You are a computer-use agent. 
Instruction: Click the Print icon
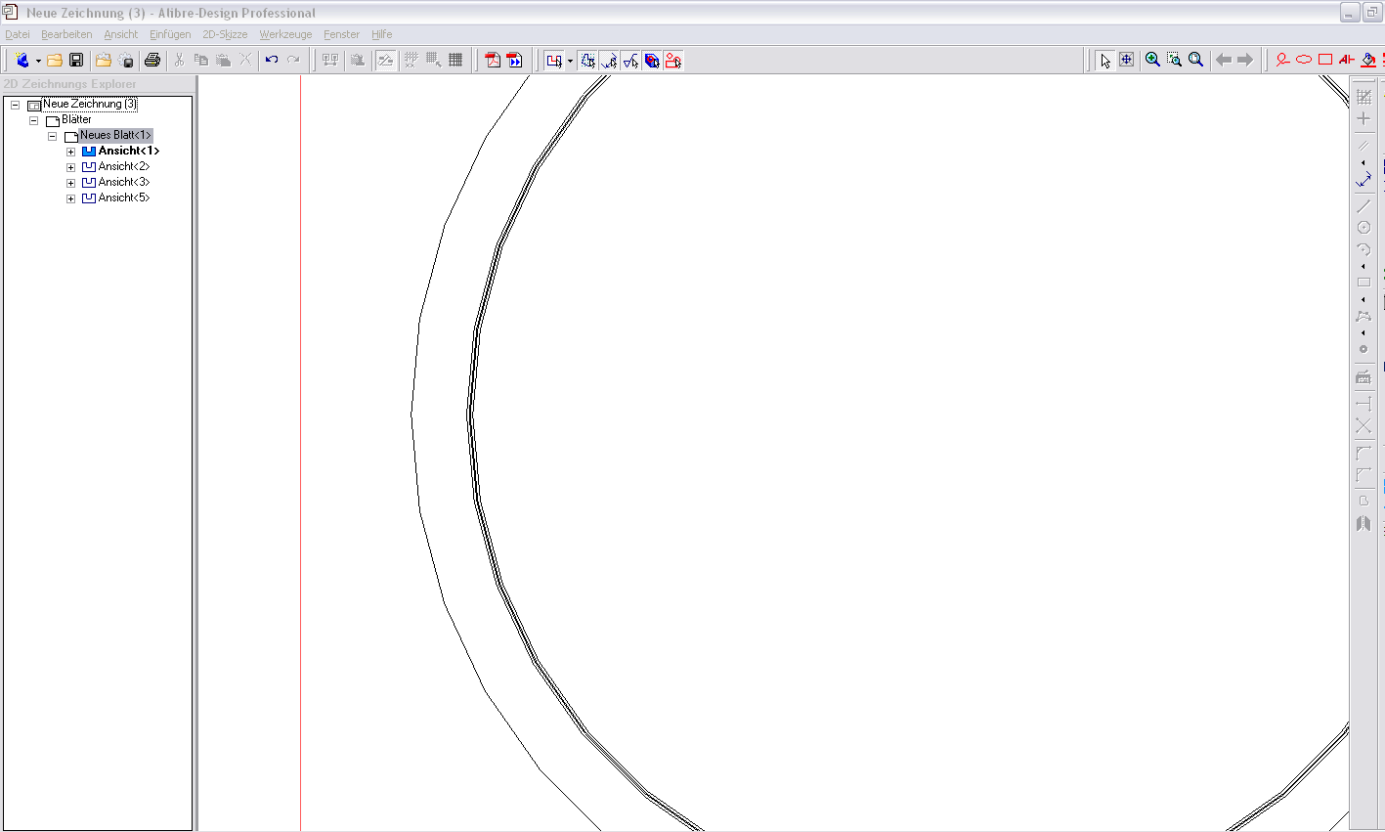[x=152, y=60]
